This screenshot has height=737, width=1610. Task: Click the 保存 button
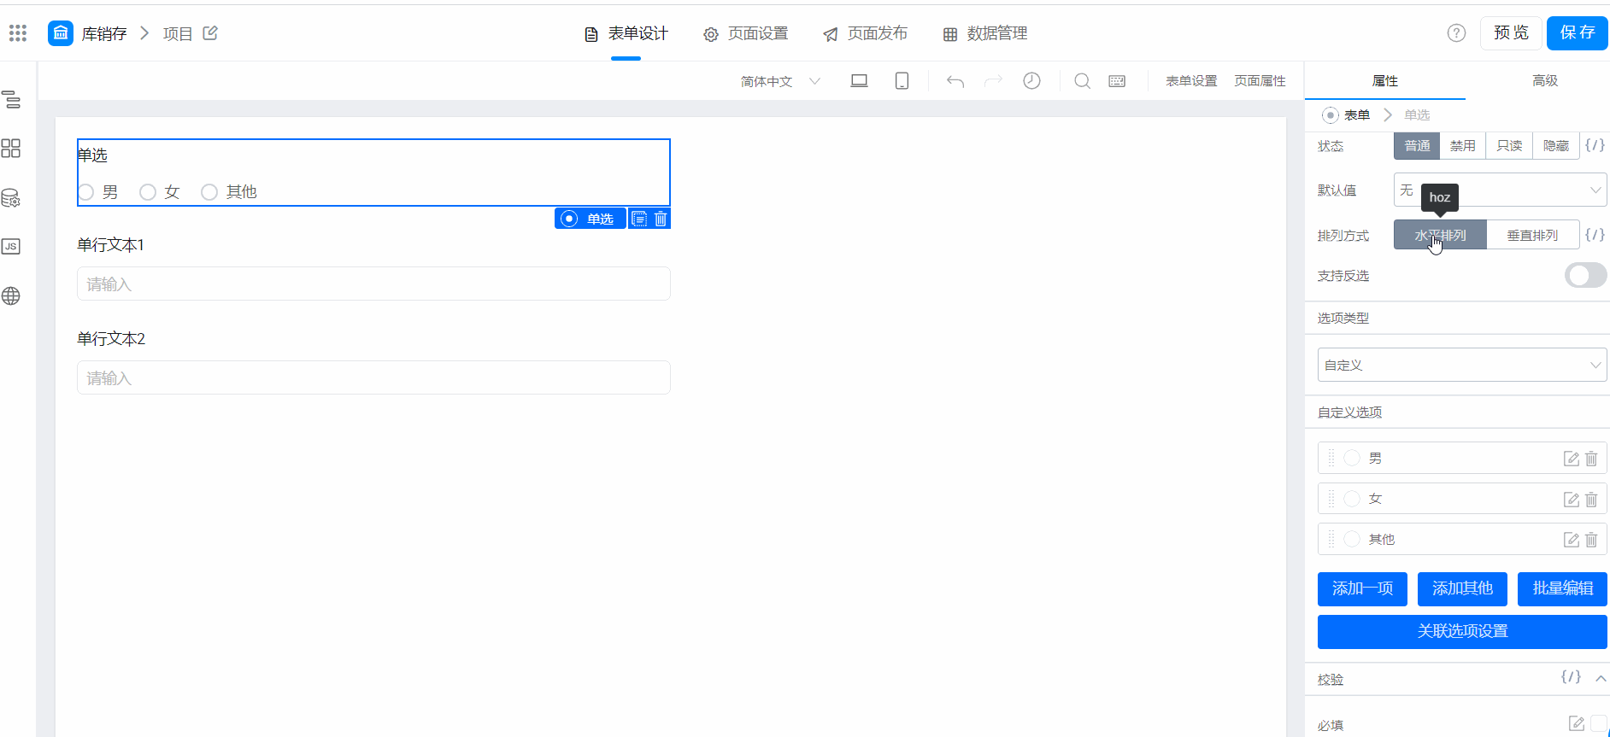(x=1577, y=33)
